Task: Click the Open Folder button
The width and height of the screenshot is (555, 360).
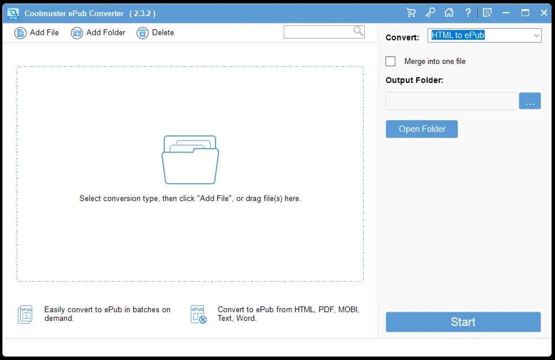Action: [421, 129]
